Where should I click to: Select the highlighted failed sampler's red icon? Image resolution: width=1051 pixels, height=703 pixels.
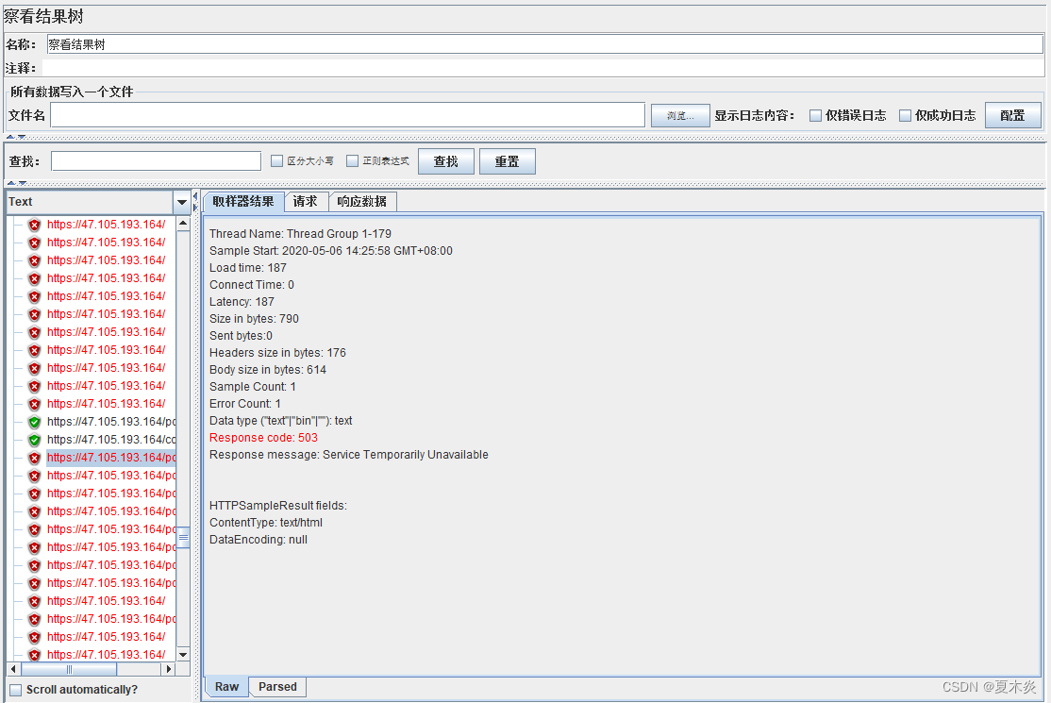point(33,458)
